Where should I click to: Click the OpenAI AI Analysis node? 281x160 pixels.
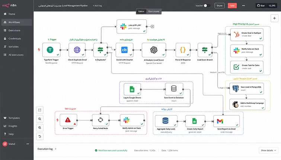point(154,50)
